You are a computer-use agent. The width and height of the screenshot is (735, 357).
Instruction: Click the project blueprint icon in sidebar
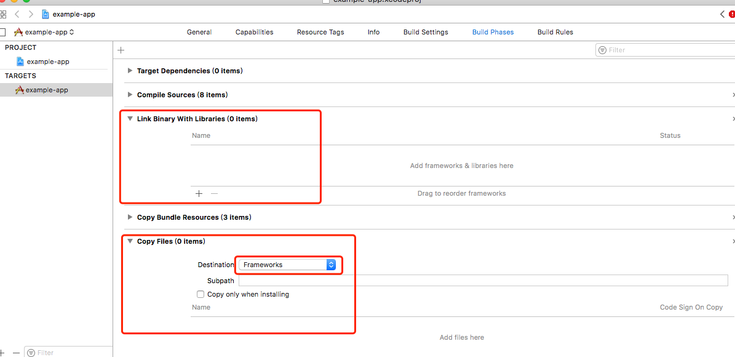coord(20,62)
